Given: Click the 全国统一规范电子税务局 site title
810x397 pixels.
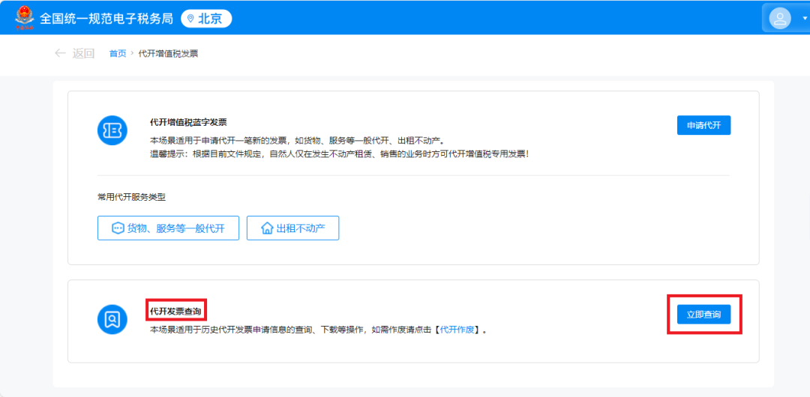Looking at the screenshot, I should 106,19.
